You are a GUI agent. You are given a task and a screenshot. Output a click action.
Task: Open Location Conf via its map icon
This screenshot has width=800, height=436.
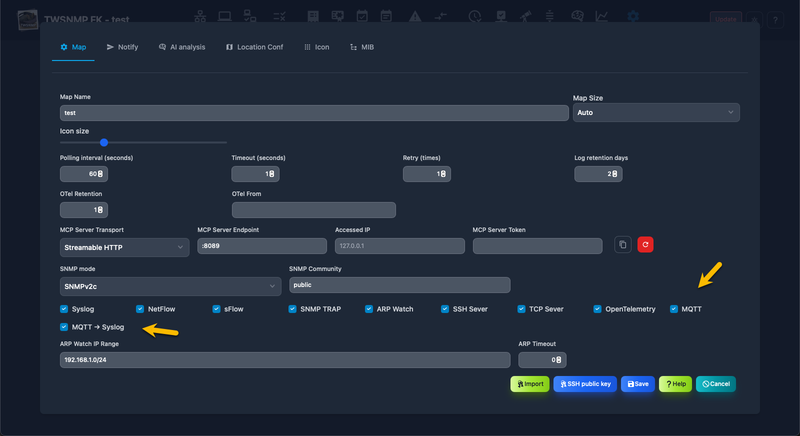point(229,47)
